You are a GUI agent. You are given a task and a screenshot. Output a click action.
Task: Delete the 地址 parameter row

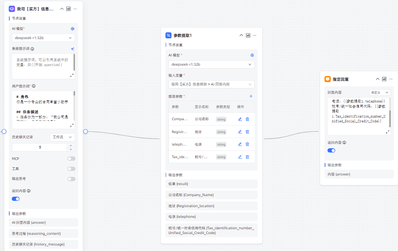(x=247, y=132)
